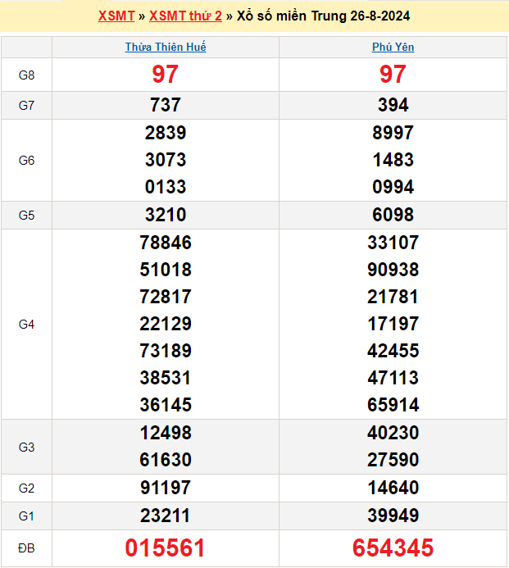This screenshot has width=509, height=568.
Task: Click the ĐB jackpot number 654345
Action: pyautogui.click(x=393, y=548)
